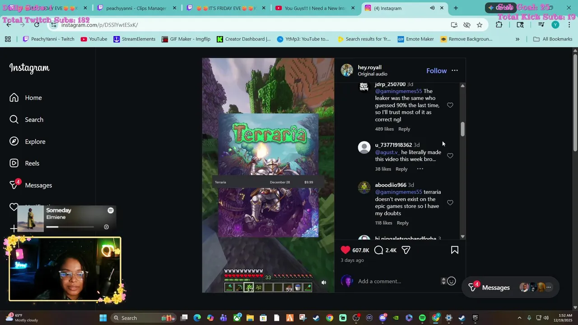Open the GIF Maker - Imgflip bookmark
Image resolution: width=578 pixels, height=325 pixels.
186,39
